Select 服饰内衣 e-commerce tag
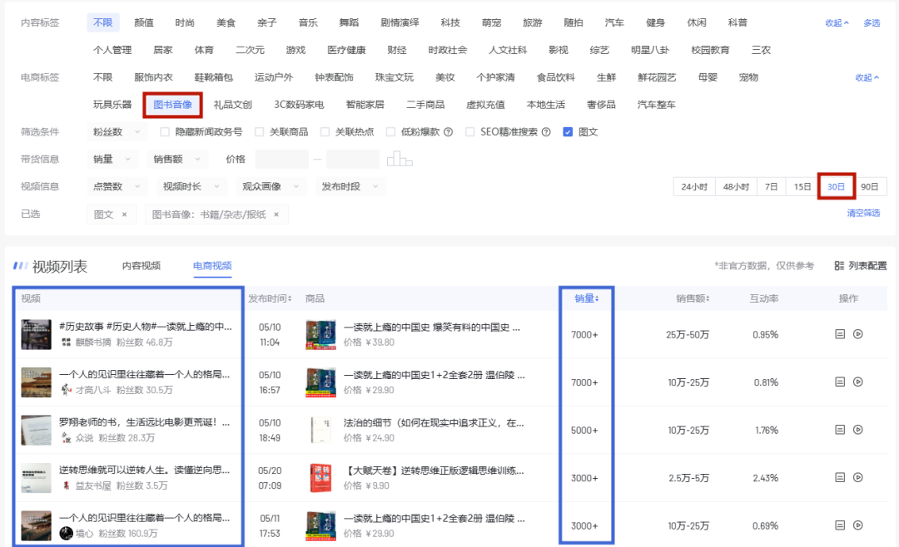Screen dimensions: 899x547 (153, 77)
